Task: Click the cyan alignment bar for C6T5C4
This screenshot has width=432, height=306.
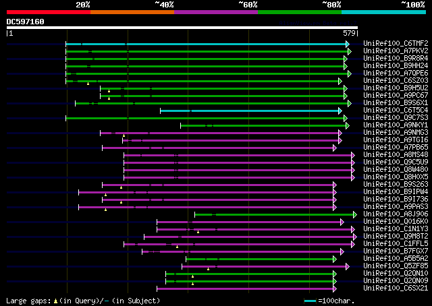Action: [250, 111]
